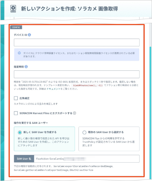Click the SAM User 名 label
Viewport: 152px width, 181px height.
point(24,159)
